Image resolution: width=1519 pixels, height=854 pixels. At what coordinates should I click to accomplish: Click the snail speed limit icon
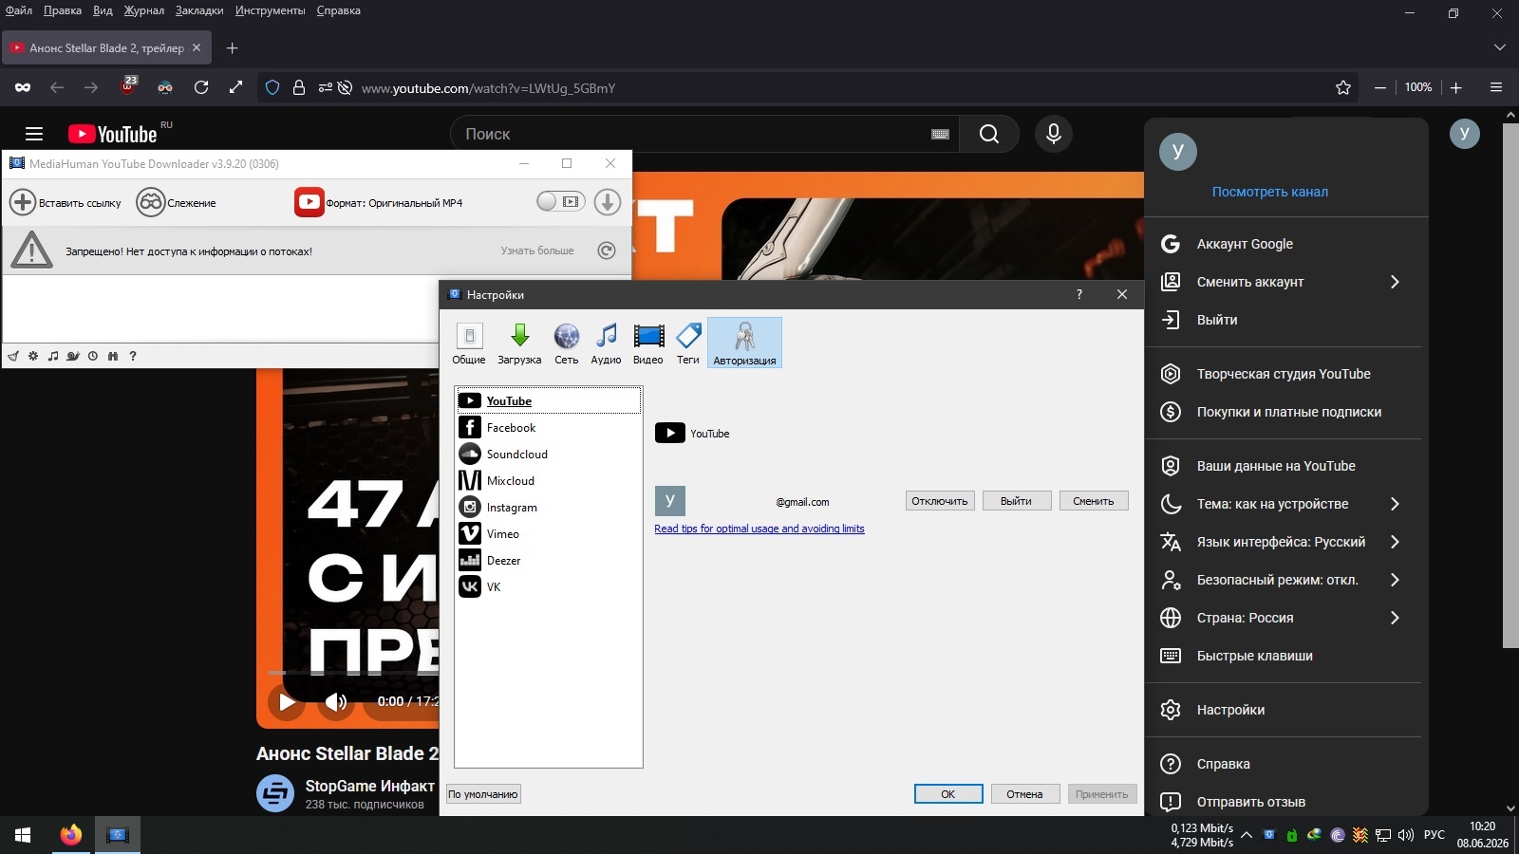(x=72, y=356)
